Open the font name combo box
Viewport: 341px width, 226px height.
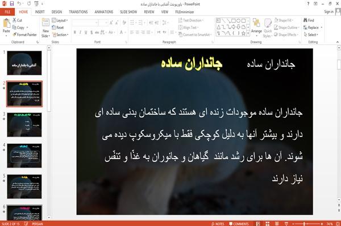point(85,23)
